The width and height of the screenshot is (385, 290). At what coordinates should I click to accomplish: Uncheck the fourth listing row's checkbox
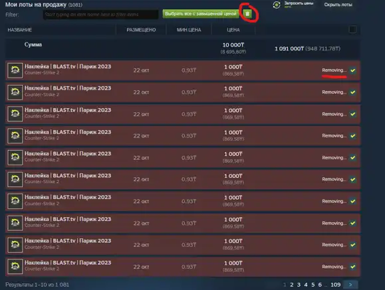coord(353,136)
